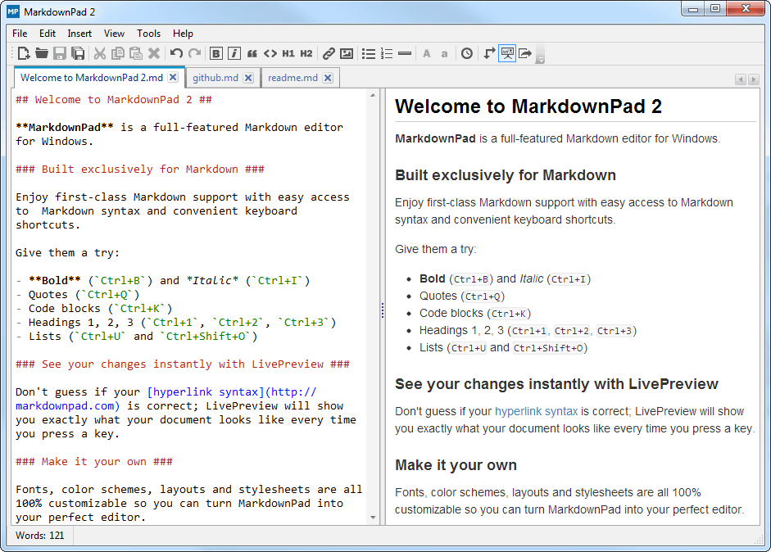Apply italic formatting

(234, 52)
